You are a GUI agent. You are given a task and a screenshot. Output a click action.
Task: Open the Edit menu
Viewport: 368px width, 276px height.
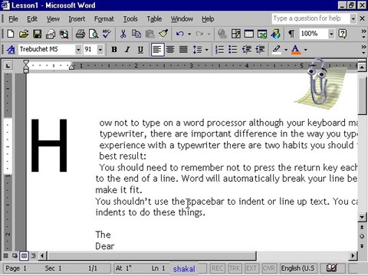pyautogui.click(x=32, y=19)
